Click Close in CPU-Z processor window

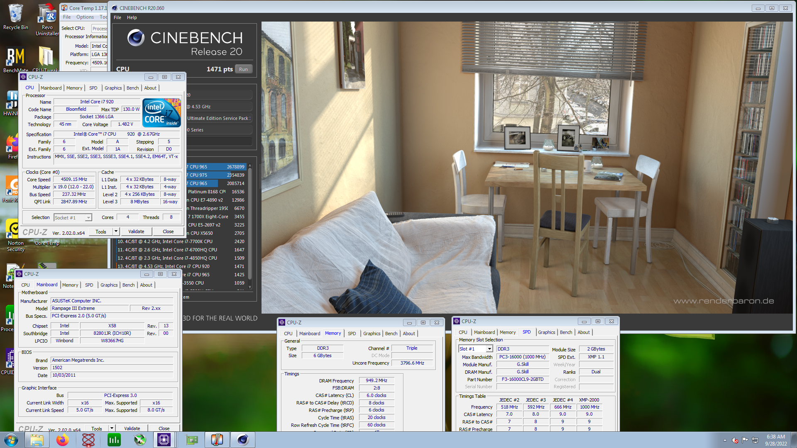(x=168, y=231)
